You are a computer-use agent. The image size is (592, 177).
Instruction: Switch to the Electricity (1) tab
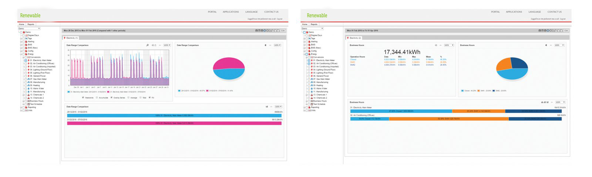coord(71,38)
